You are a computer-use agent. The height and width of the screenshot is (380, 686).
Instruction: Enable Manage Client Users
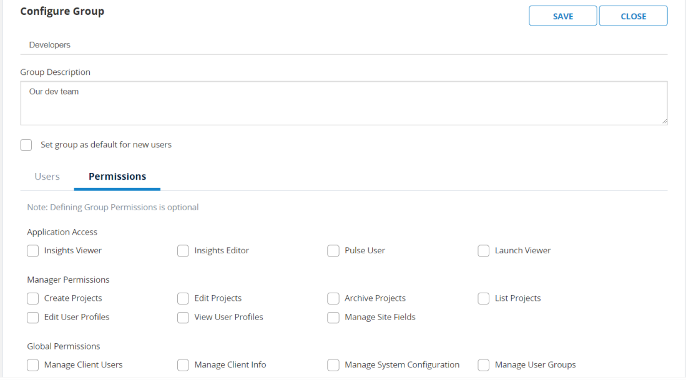32,365
